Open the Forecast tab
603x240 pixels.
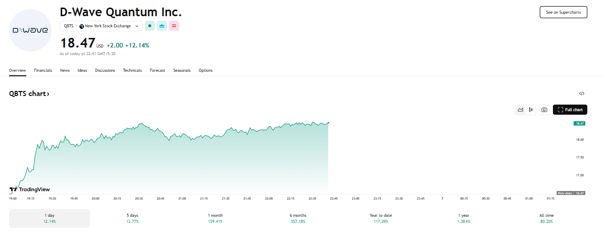click(x=157, y=70)
